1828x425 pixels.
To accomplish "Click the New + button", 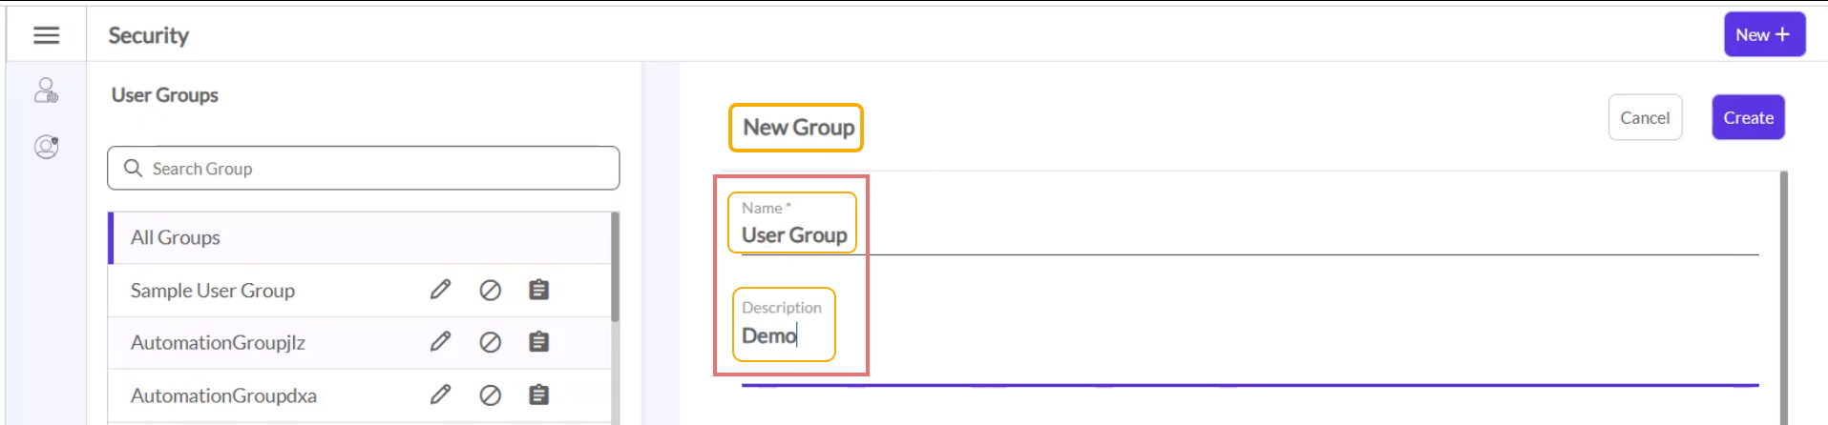I will tap(1763, 35).
